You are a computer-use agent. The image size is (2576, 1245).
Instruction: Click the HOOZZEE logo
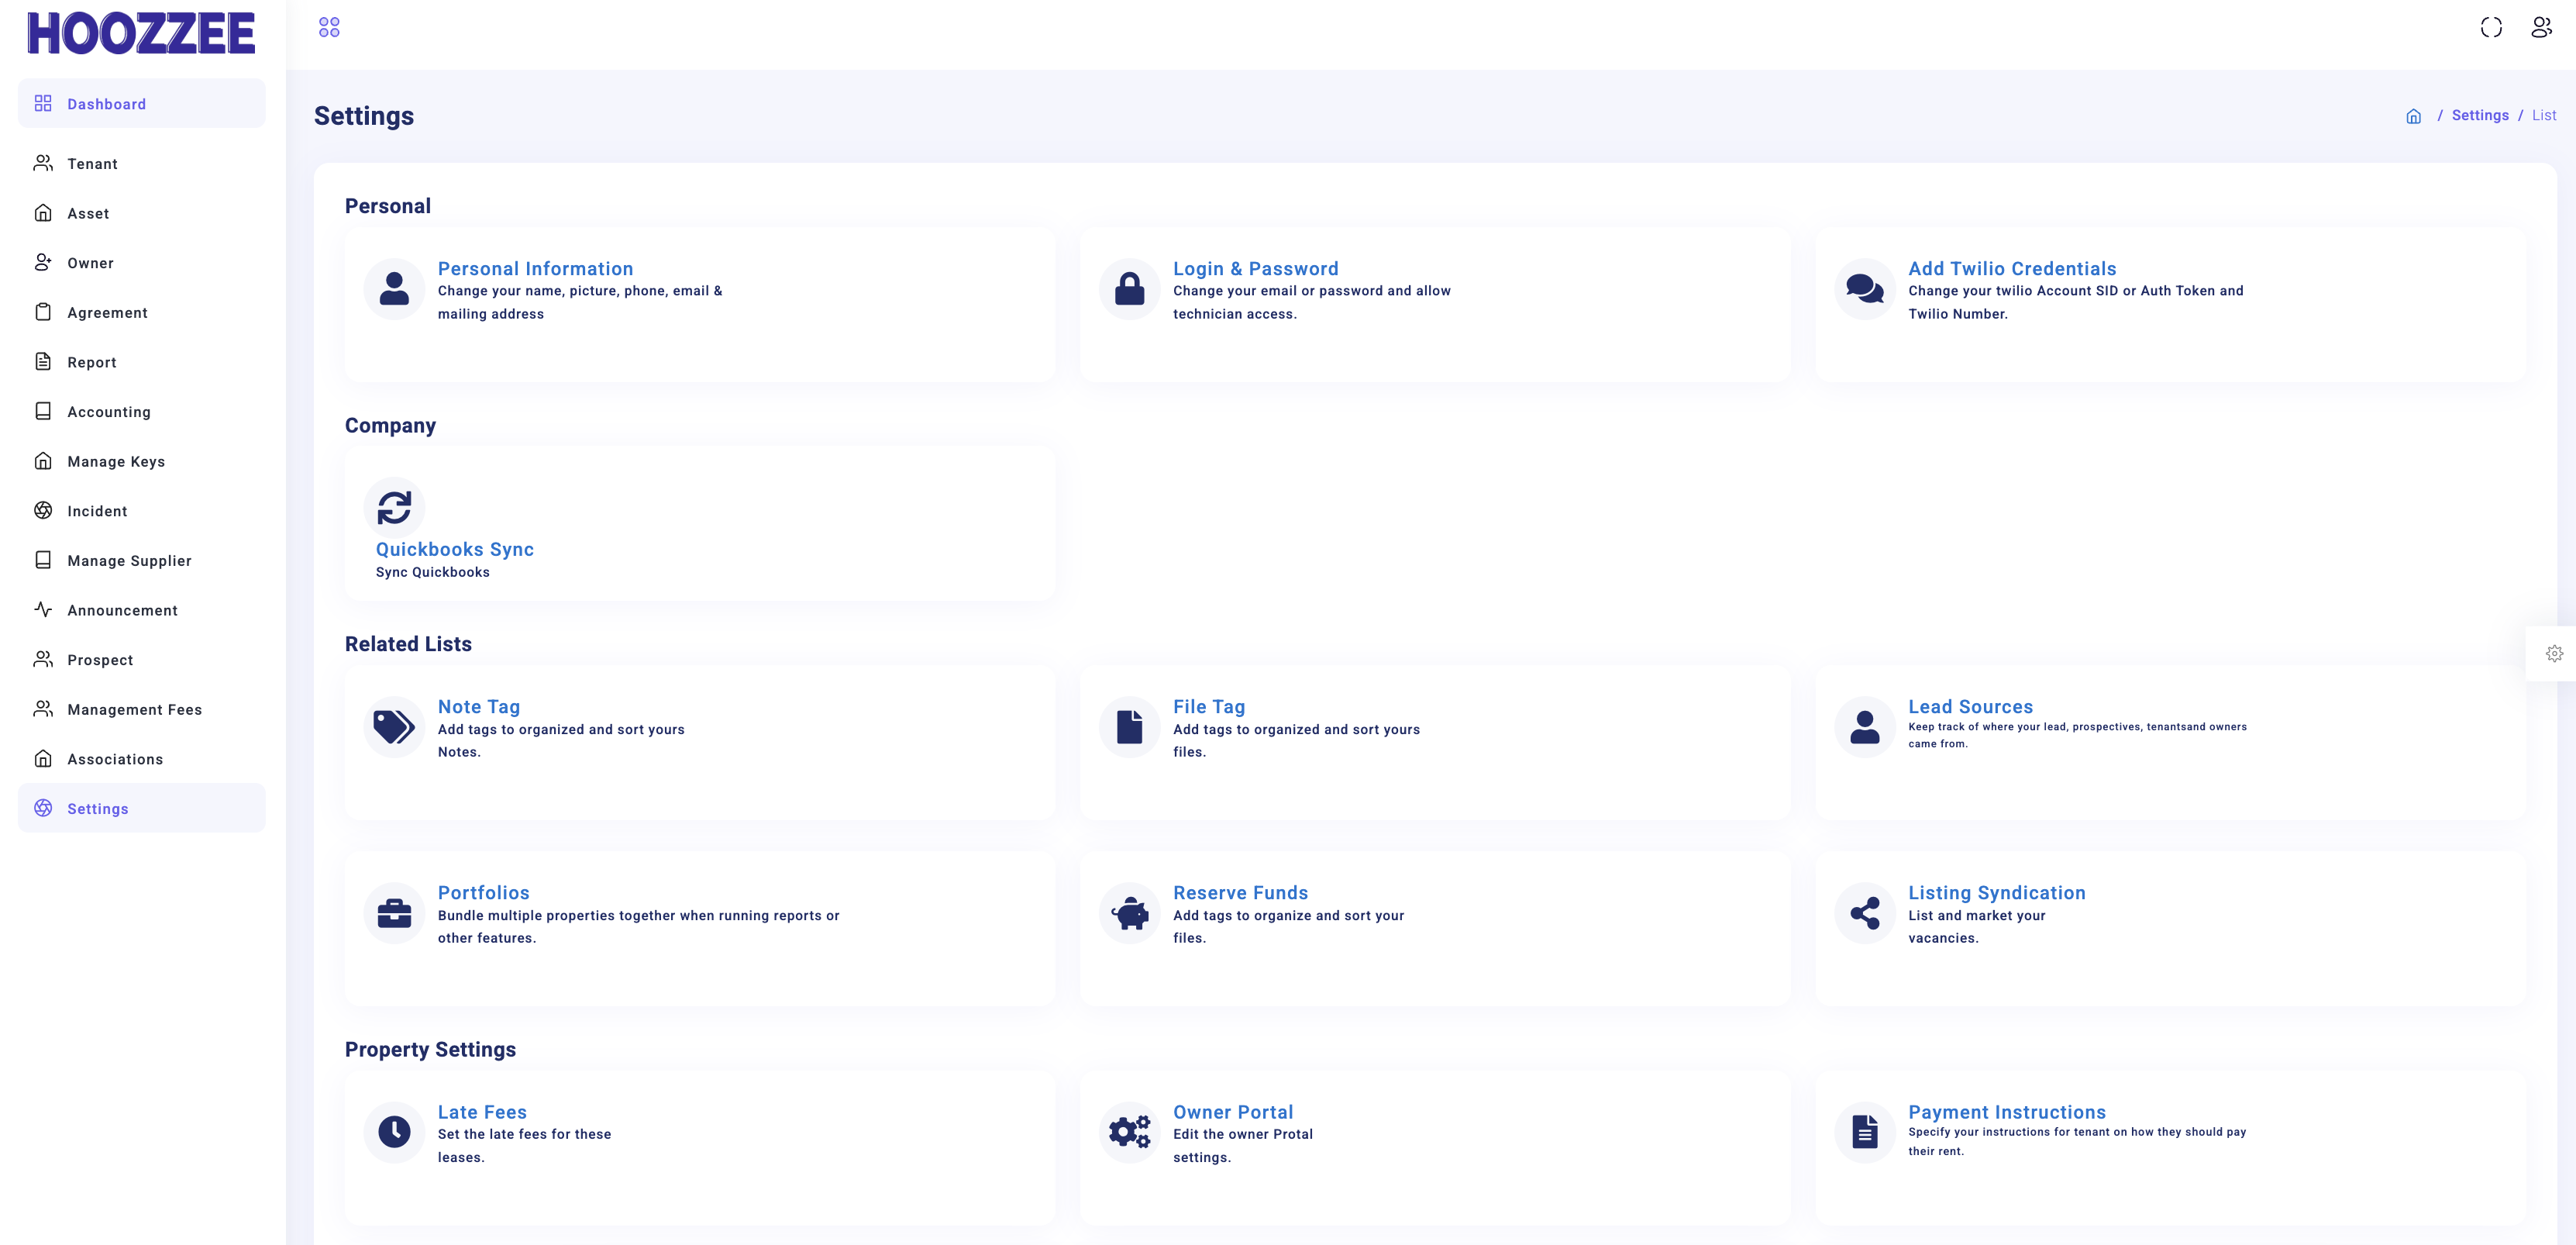(141, 34)
